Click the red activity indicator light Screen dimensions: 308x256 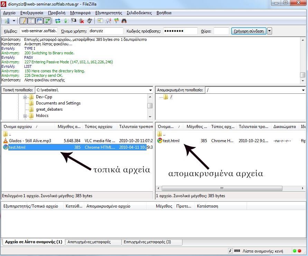(x=300, y=251)
